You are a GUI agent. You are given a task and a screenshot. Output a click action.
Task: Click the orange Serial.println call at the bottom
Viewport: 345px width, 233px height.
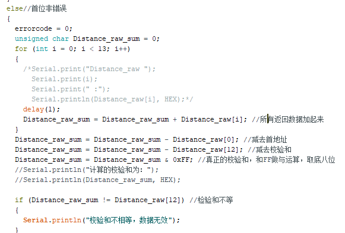52,221
